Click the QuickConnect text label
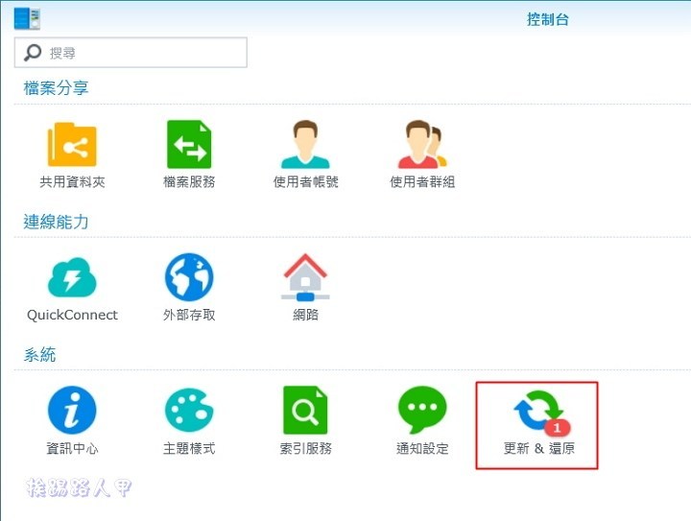The width and height of the screenshot is (691, 521). tap(72, 315)
